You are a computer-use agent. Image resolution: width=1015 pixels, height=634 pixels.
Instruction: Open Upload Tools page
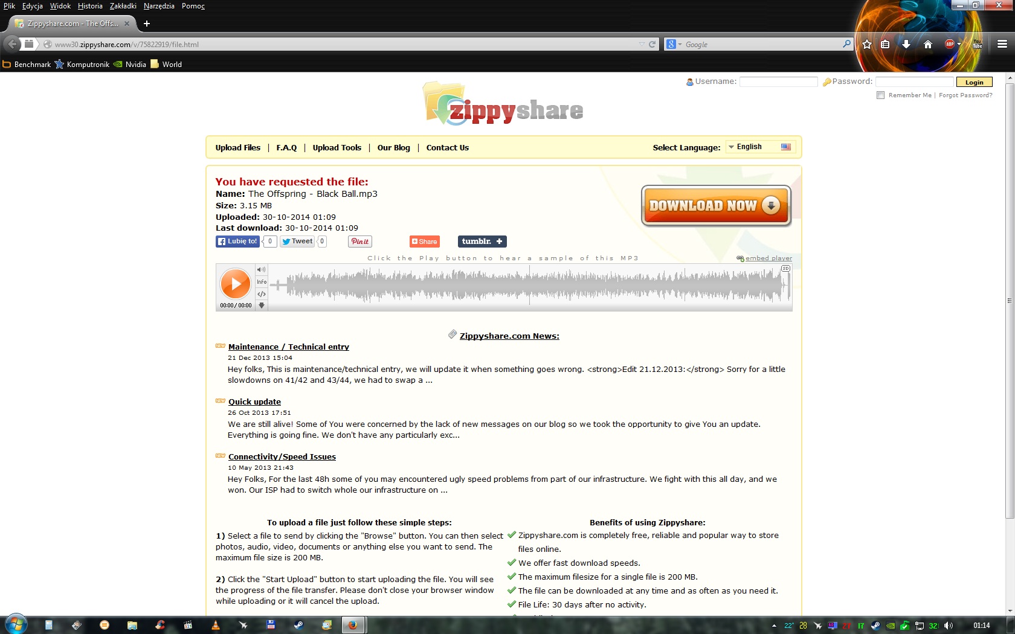(337, 148)
